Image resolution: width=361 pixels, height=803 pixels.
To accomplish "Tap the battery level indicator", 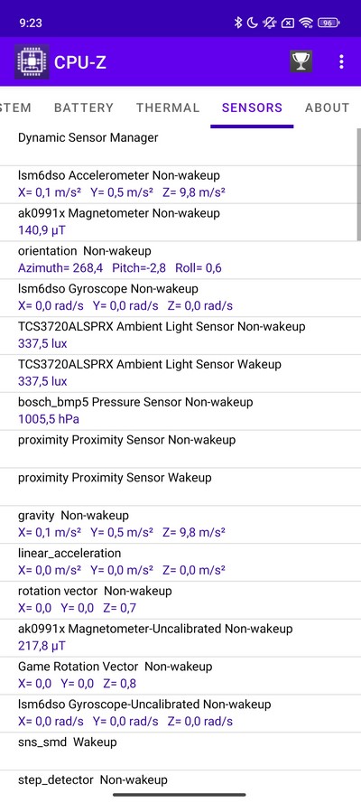I will 329,23.
